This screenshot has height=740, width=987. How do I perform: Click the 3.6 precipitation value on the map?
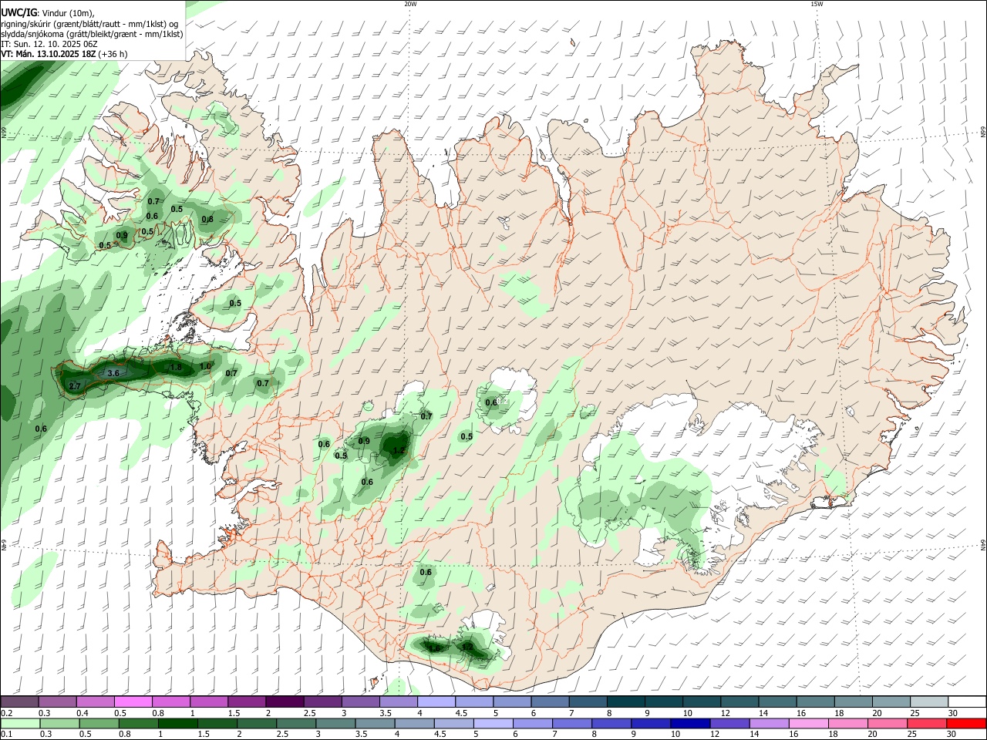(113, 373)
